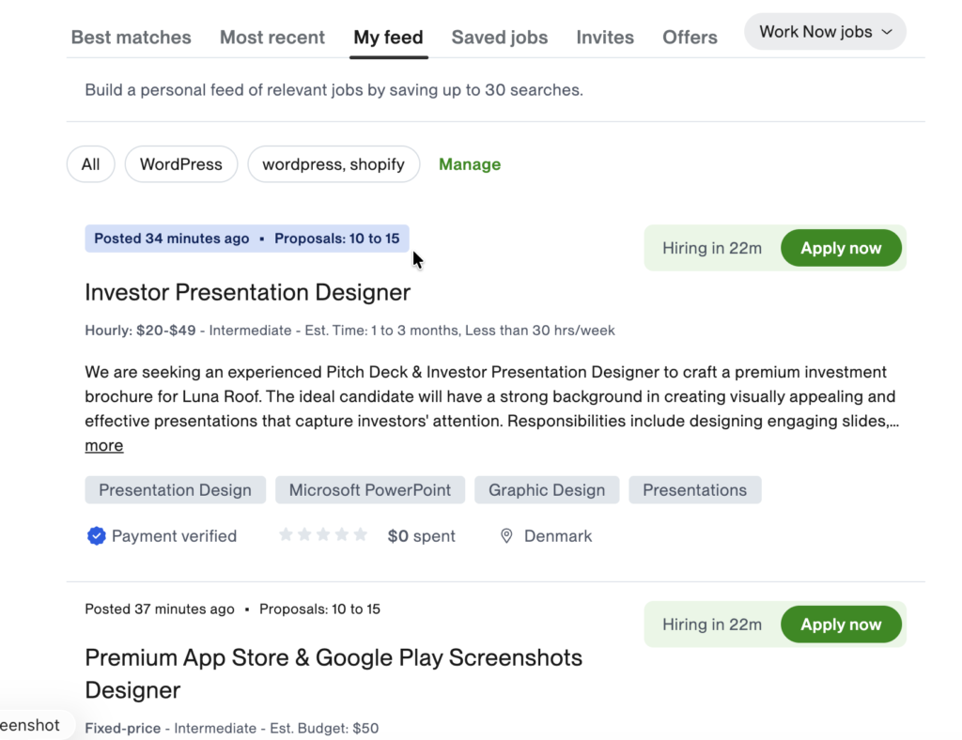Click the location pin icon near Denmark

(506, 536)
